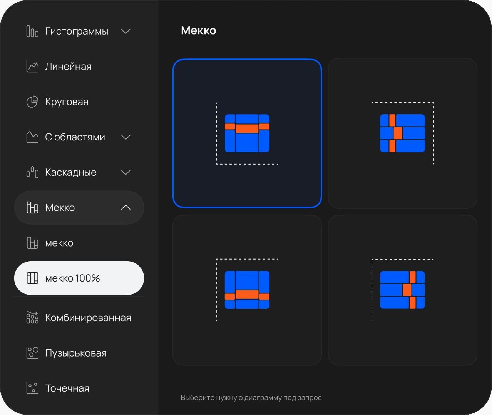Click the Пузырьковая bubble chart icon
Viewport: 492px width, 415px height.
tap(32, 353)
